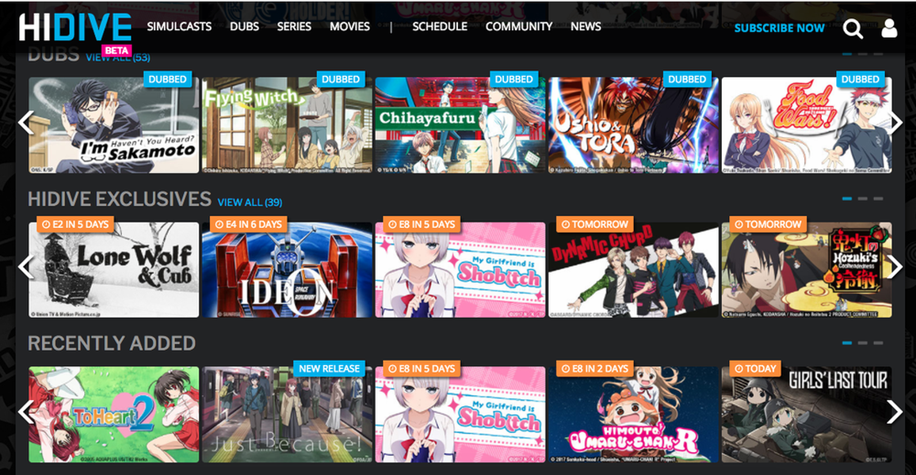The width and height of the screenshot is (916, 475).
Task: Open Just Because! thumbnail
Action: pos(287,414)
